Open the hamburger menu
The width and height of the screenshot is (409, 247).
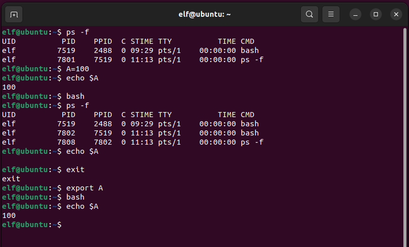click(331, 14)
